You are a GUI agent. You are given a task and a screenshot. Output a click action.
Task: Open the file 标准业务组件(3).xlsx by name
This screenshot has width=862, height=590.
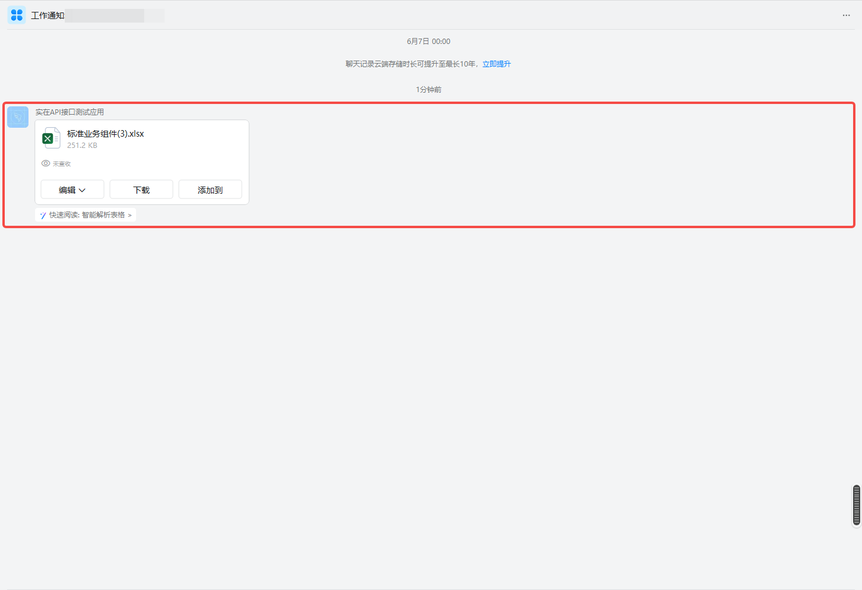105,134
